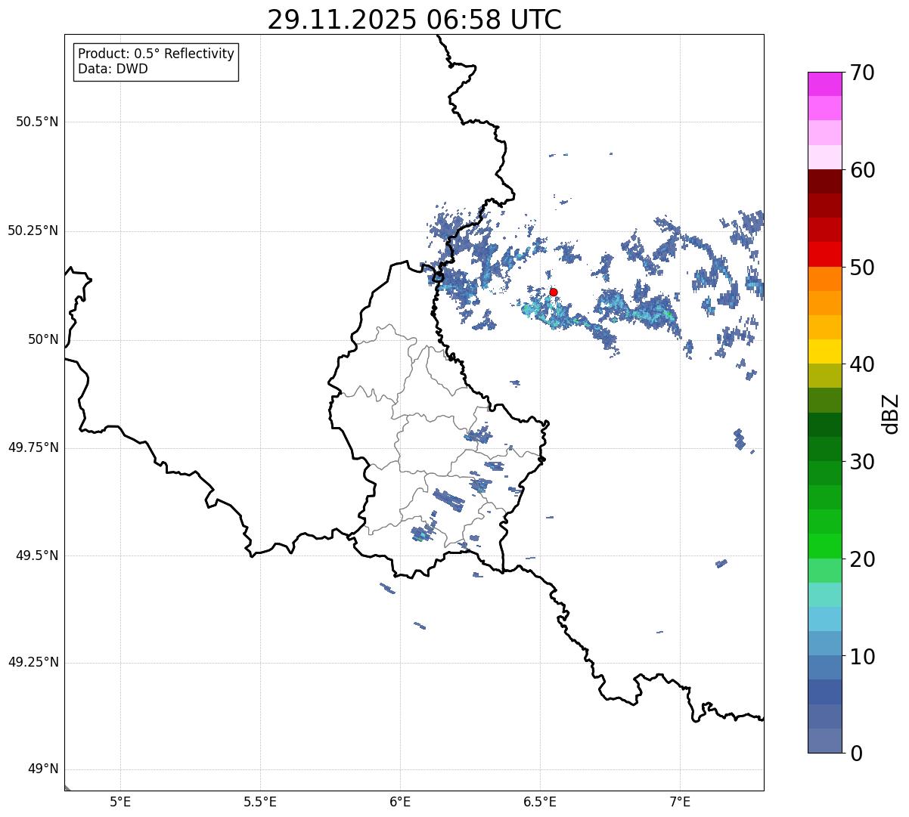
Task: Click the bright red colorbar swatch just above 50
Action: [x=825, y=254]
